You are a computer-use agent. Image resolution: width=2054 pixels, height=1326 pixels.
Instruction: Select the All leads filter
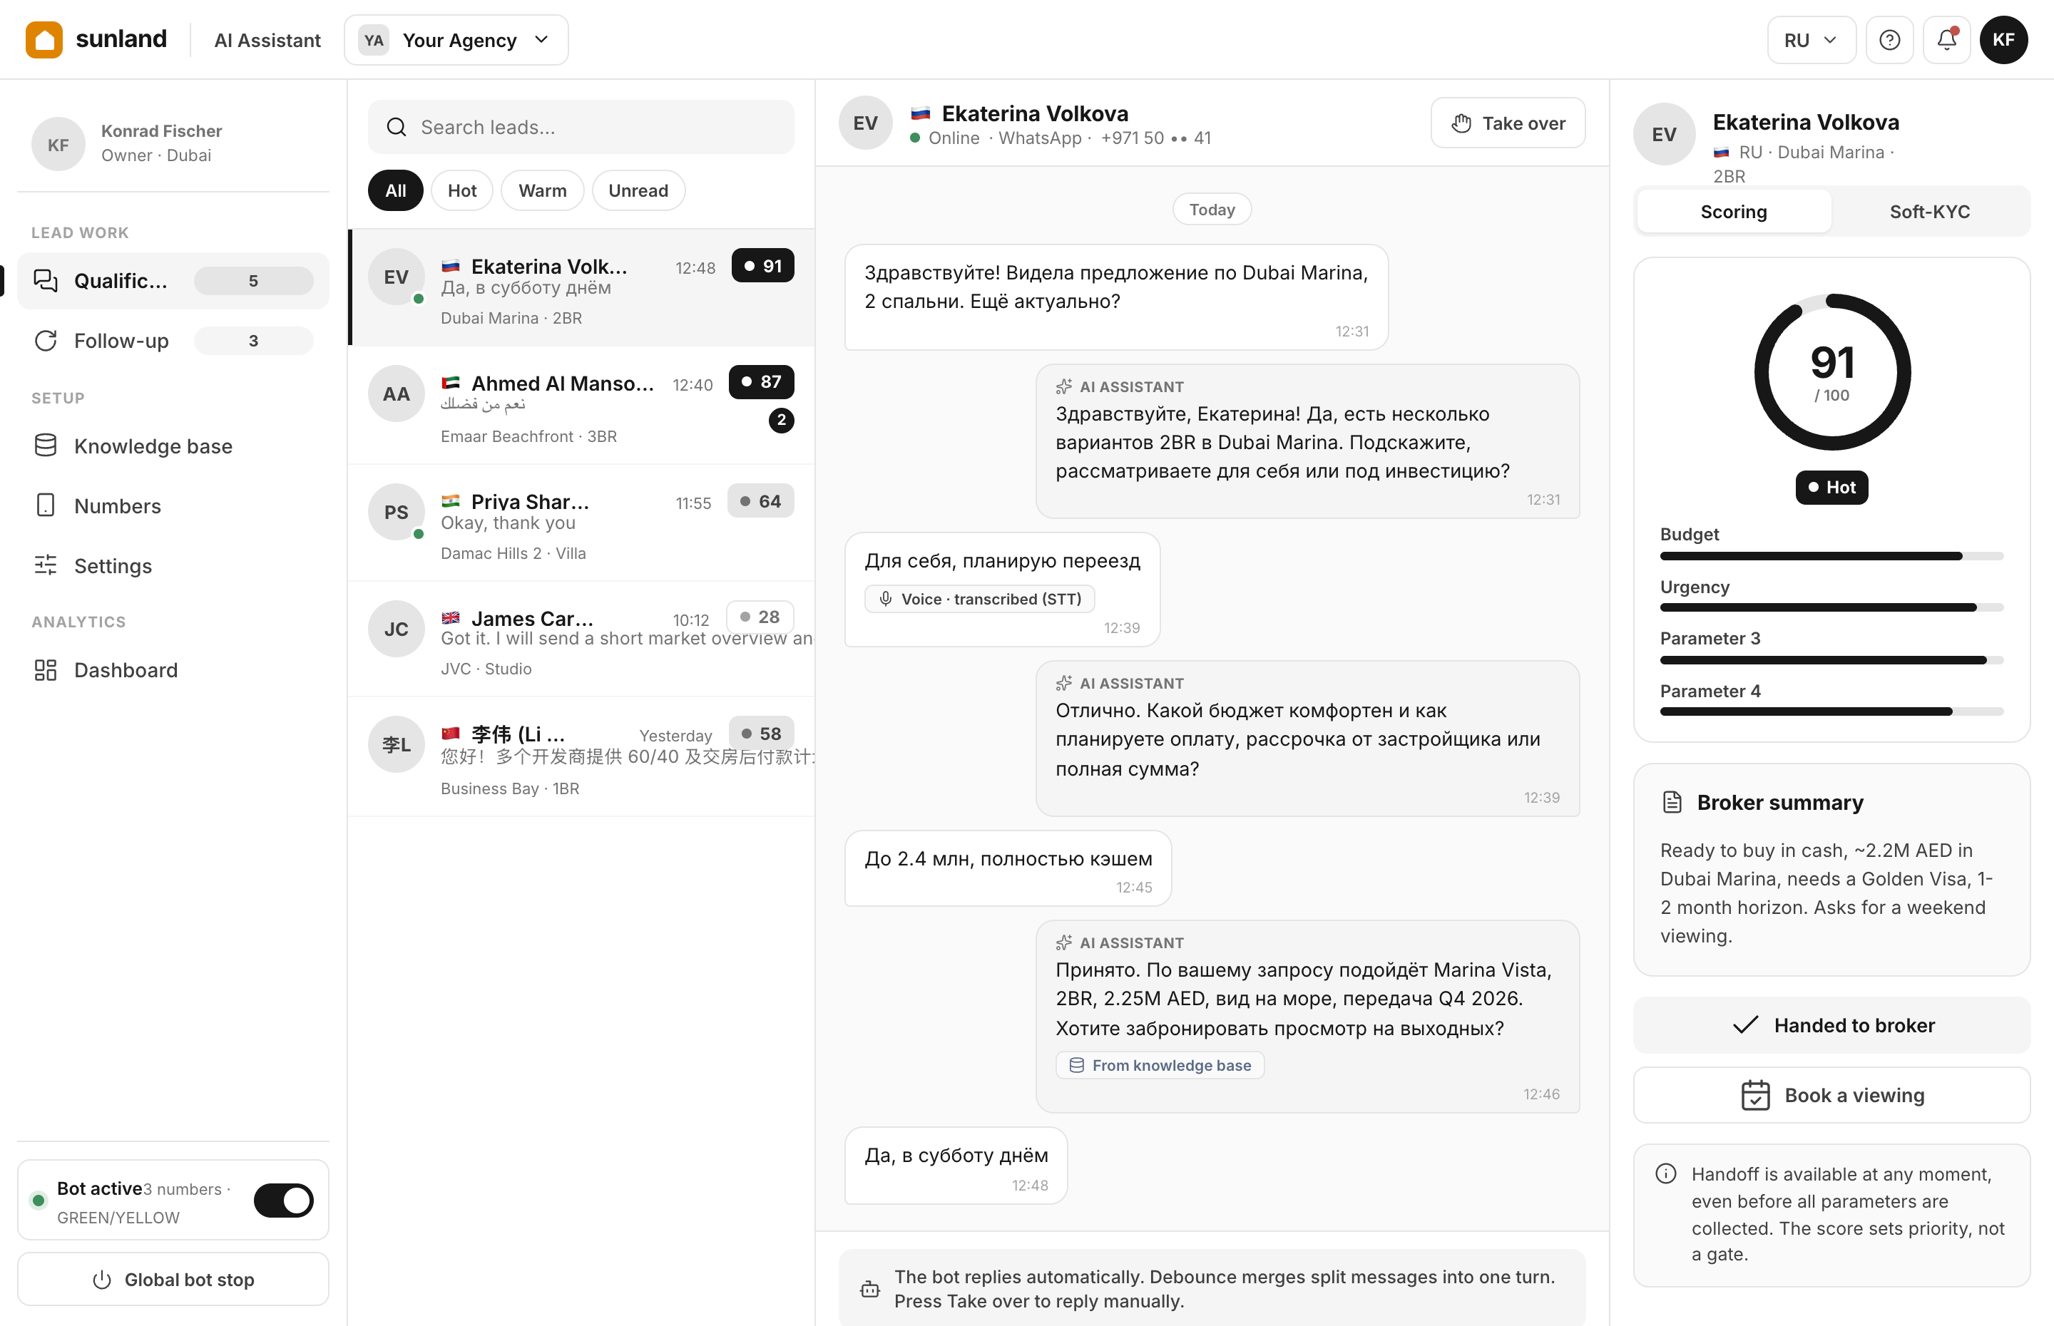pos(395,190)
